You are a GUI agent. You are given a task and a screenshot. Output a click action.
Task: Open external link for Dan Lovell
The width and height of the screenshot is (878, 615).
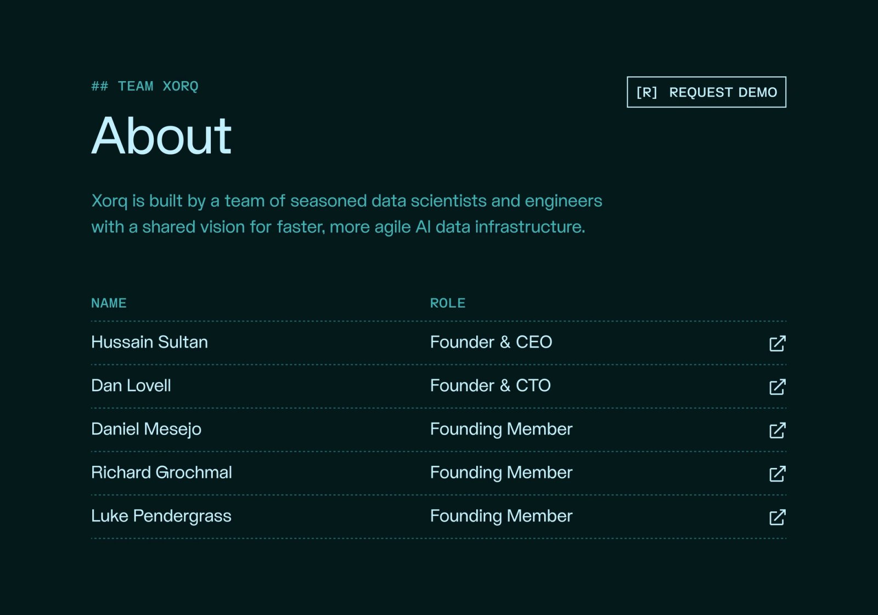[777, 387]
